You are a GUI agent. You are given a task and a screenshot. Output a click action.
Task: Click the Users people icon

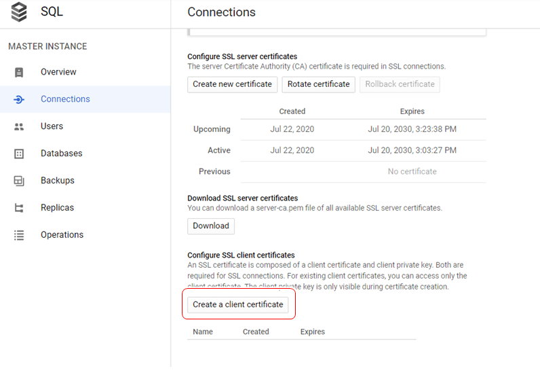[19, 126]
